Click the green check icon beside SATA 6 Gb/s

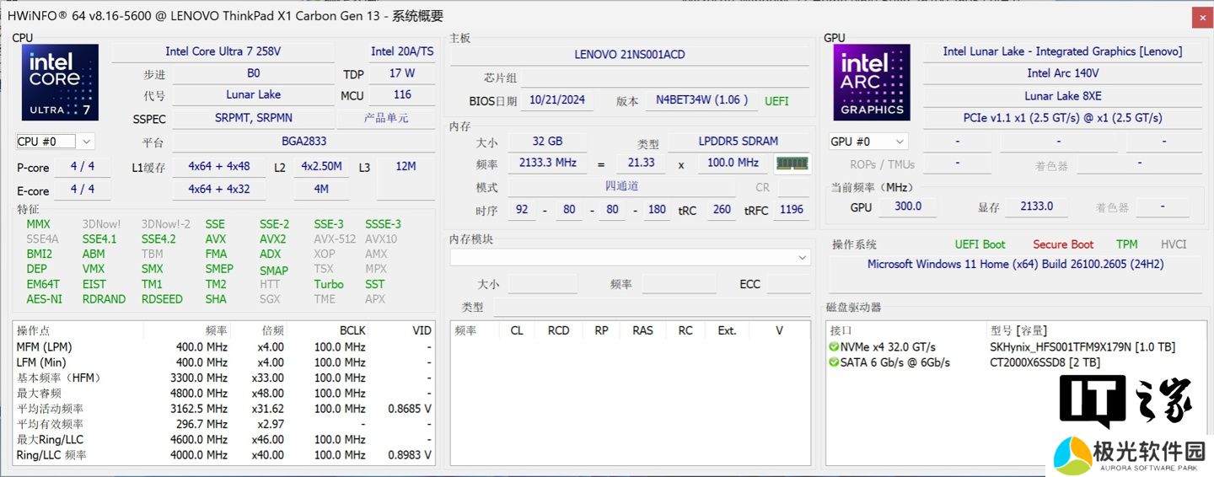[834, 362]
